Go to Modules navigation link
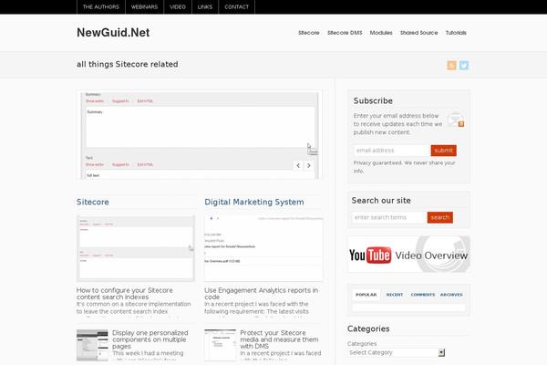The width and height of the screenshot is (547, 365). 381,33
